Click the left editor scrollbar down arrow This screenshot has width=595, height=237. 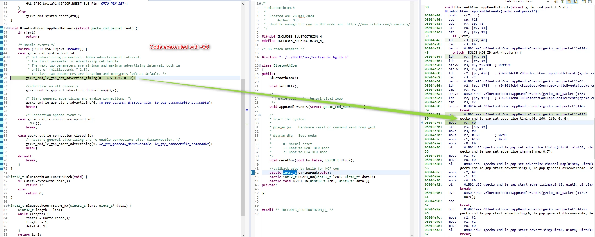(x=243, y=235)
